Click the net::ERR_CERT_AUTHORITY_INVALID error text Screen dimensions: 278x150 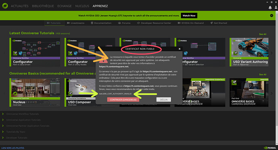[115, 94]
